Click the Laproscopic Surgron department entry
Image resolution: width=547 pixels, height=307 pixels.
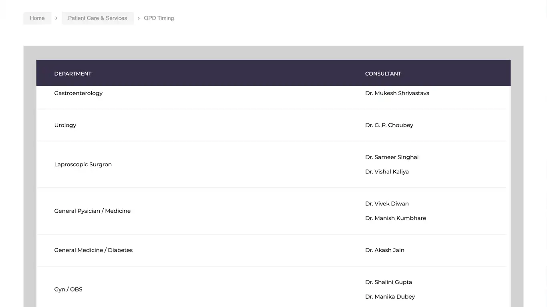coord(83,164)
